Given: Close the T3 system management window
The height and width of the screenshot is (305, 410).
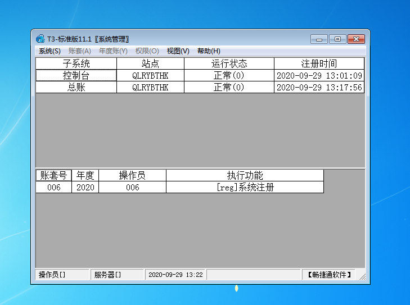Looking at the screenshot, I should [356, 39].
